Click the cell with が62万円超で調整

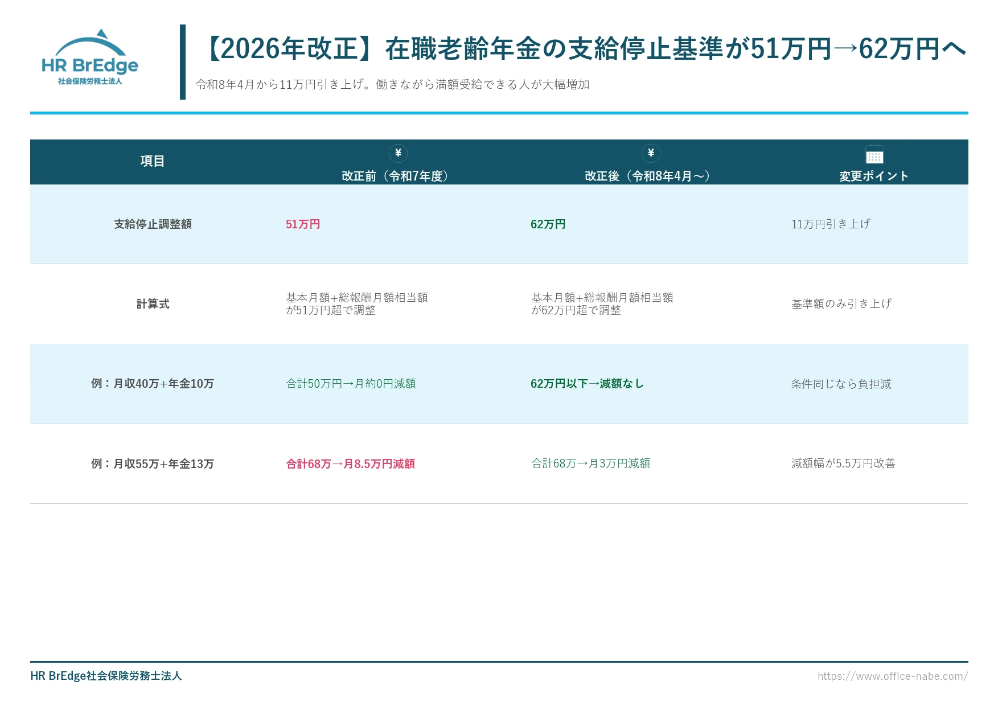click(602, 304)
